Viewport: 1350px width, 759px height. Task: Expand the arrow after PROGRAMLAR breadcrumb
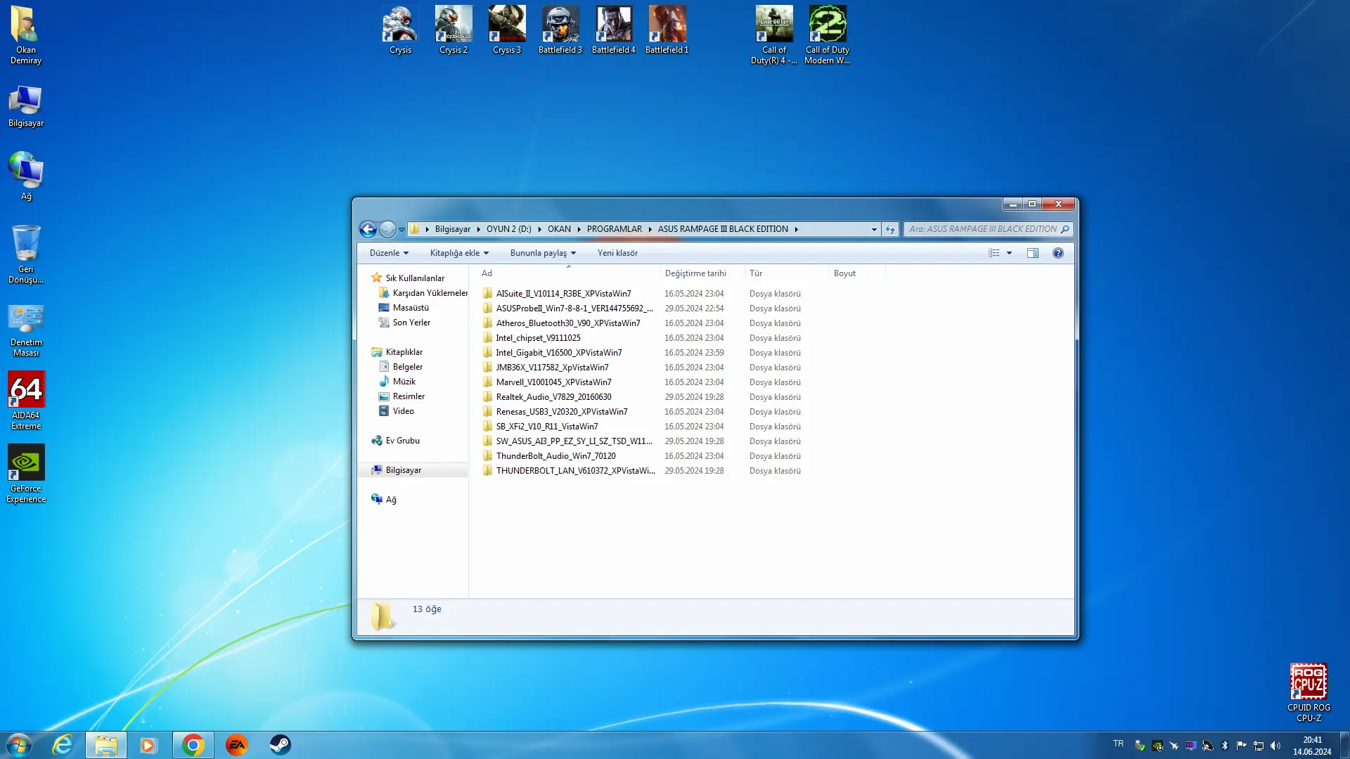pos(650,229)
